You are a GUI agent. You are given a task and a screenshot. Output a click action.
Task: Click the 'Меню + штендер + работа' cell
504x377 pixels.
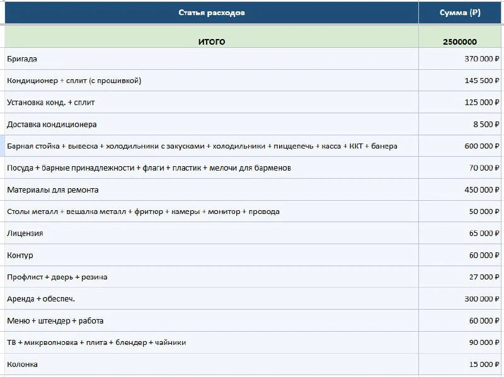tap(212, 321)
